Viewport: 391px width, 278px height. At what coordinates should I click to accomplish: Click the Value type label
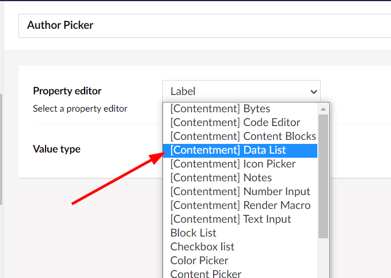point(56,149)
